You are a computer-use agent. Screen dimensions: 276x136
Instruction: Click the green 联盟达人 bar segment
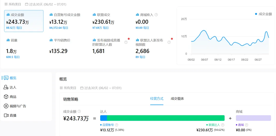coord(166,118)
